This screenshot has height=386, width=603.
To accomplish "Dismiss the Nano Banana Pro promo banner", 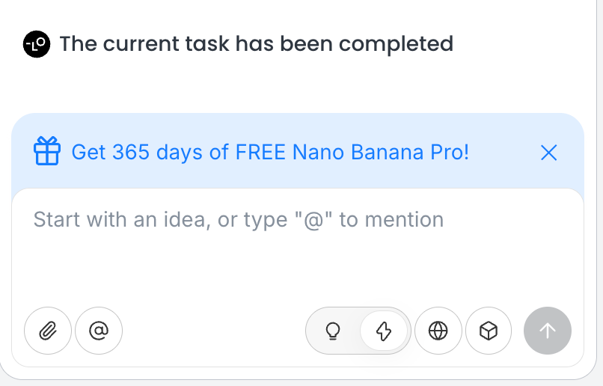I will point(548,153).
